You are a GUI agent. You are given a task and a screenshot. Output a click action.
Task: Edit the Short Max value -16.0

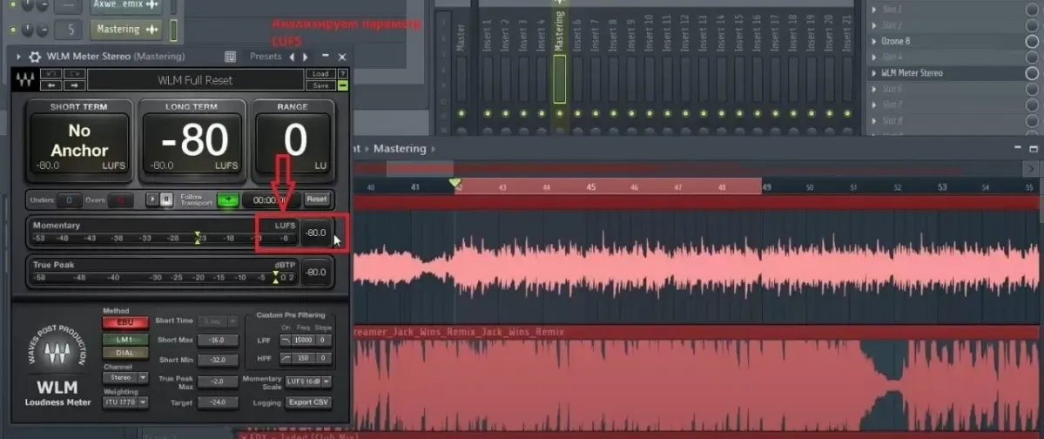[x=218, y=340]
